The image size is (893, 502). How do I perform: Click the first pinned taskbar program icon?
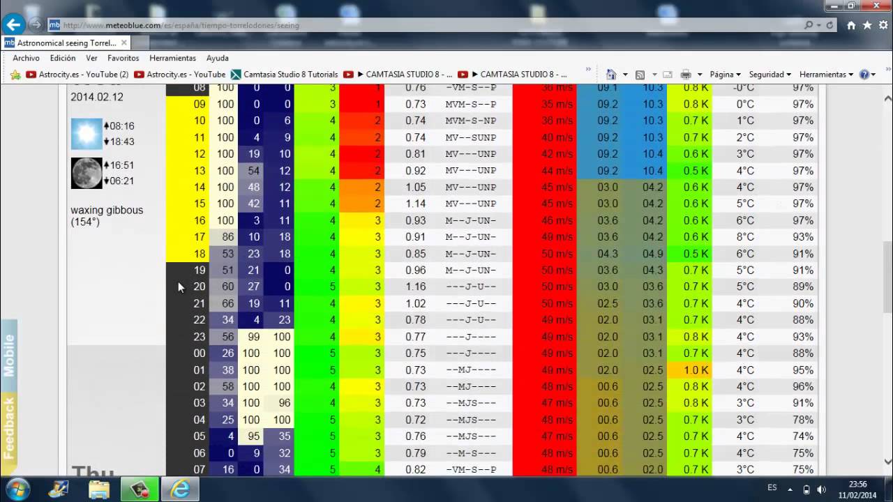tap(59, 489)
